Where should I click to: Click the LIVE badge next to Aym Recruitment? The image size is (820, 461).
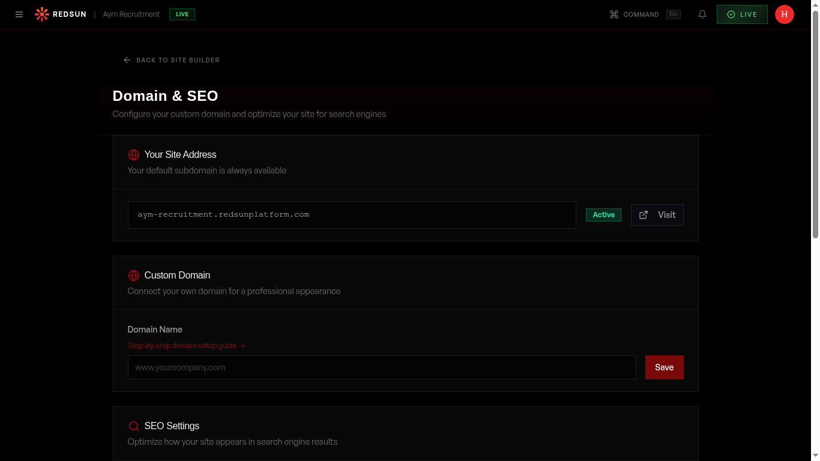click(182, 14)
